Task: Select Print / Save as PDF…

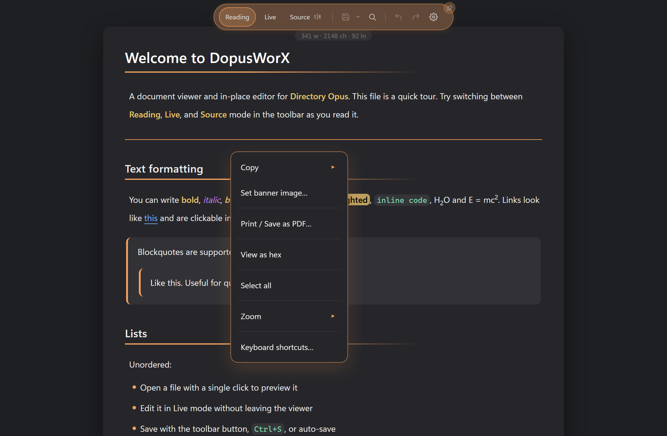Action: point(289,224)
